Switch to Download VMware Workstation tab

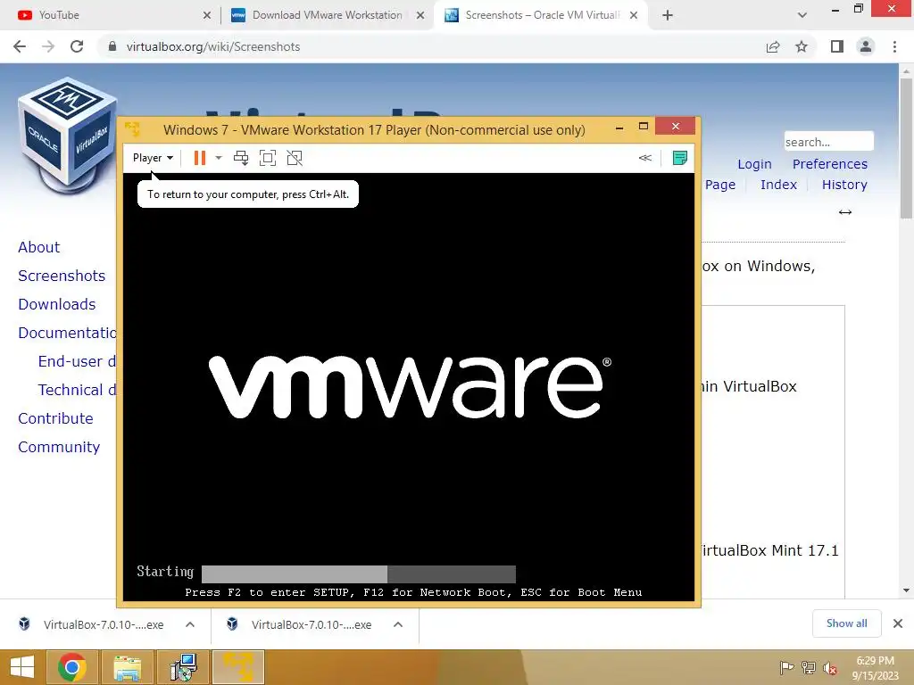(327, 15)
